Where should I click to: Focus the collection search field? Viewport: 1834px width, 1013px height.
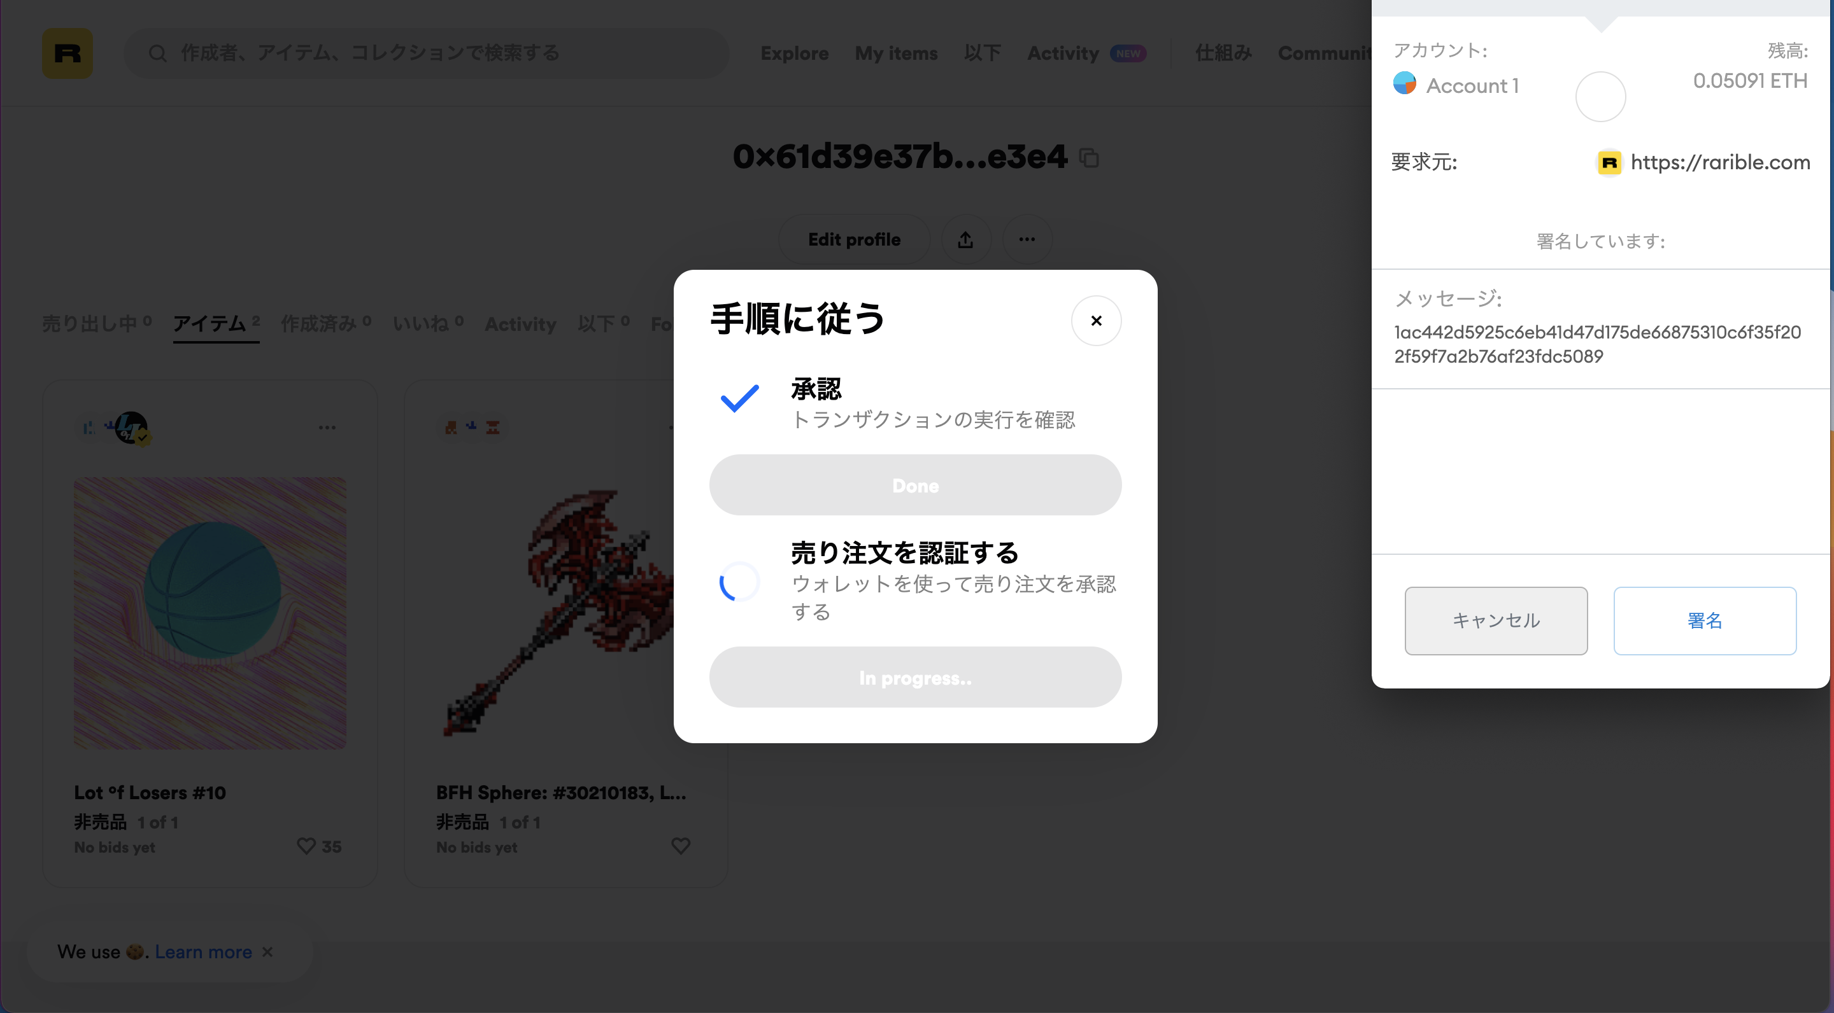[427, 53]
